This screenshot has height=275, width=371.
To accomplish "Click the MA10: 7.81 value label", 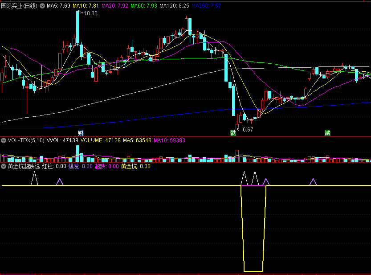I will (x=86, y=6).
